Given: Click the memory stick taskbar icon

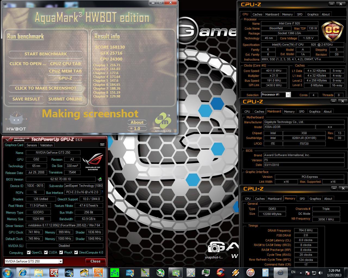Looking at the screenshot, I should [145, 272].
